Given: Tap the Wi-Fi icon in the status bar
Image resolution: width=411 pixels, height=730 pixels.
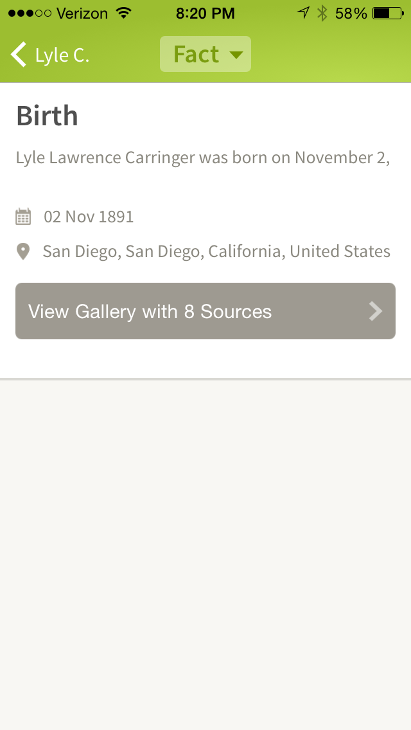Looking at the screenshot, I should click(126, 12).
